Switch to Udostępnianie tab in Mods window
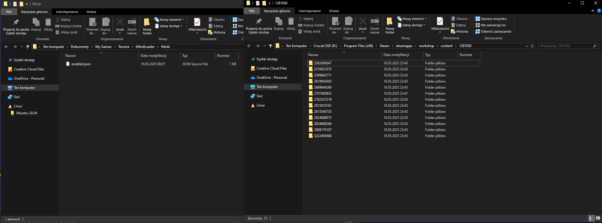602x223 pixels. click(67, 12)
